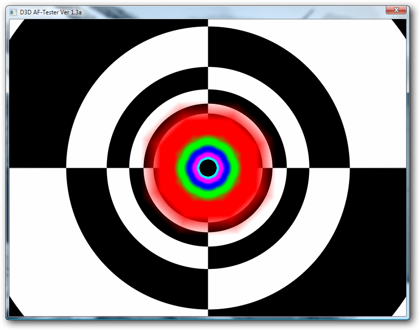420x330 pixels.
Task: Close the D3D AF-Tester window
Action: 396,10
